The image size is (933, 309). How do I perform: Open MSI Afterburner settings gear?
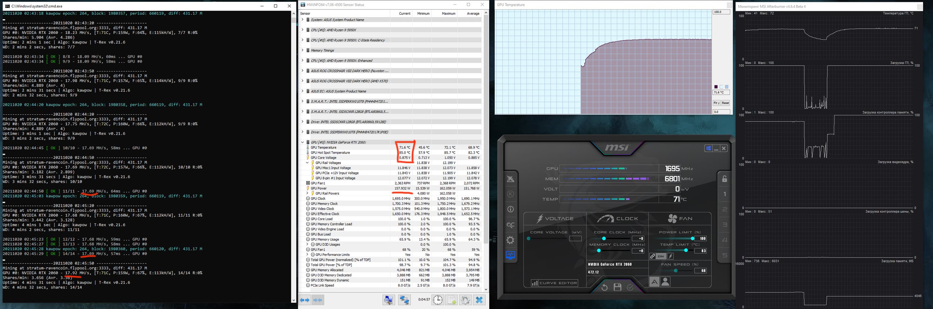(x=510, y=240)
